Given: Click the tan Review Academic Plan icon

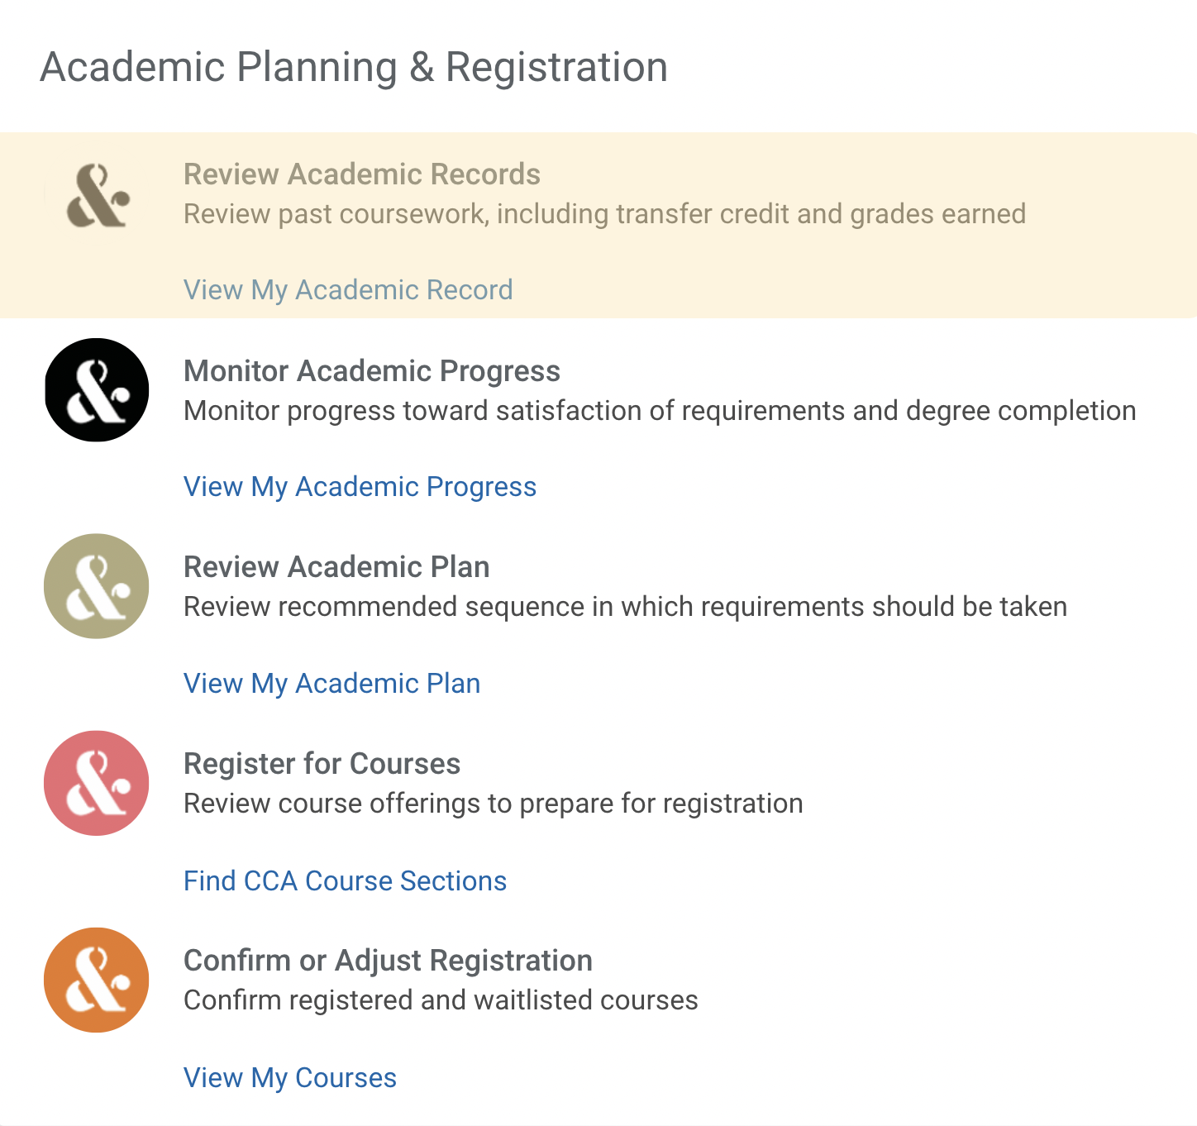Looking at the screenshot, I should 97,586.
